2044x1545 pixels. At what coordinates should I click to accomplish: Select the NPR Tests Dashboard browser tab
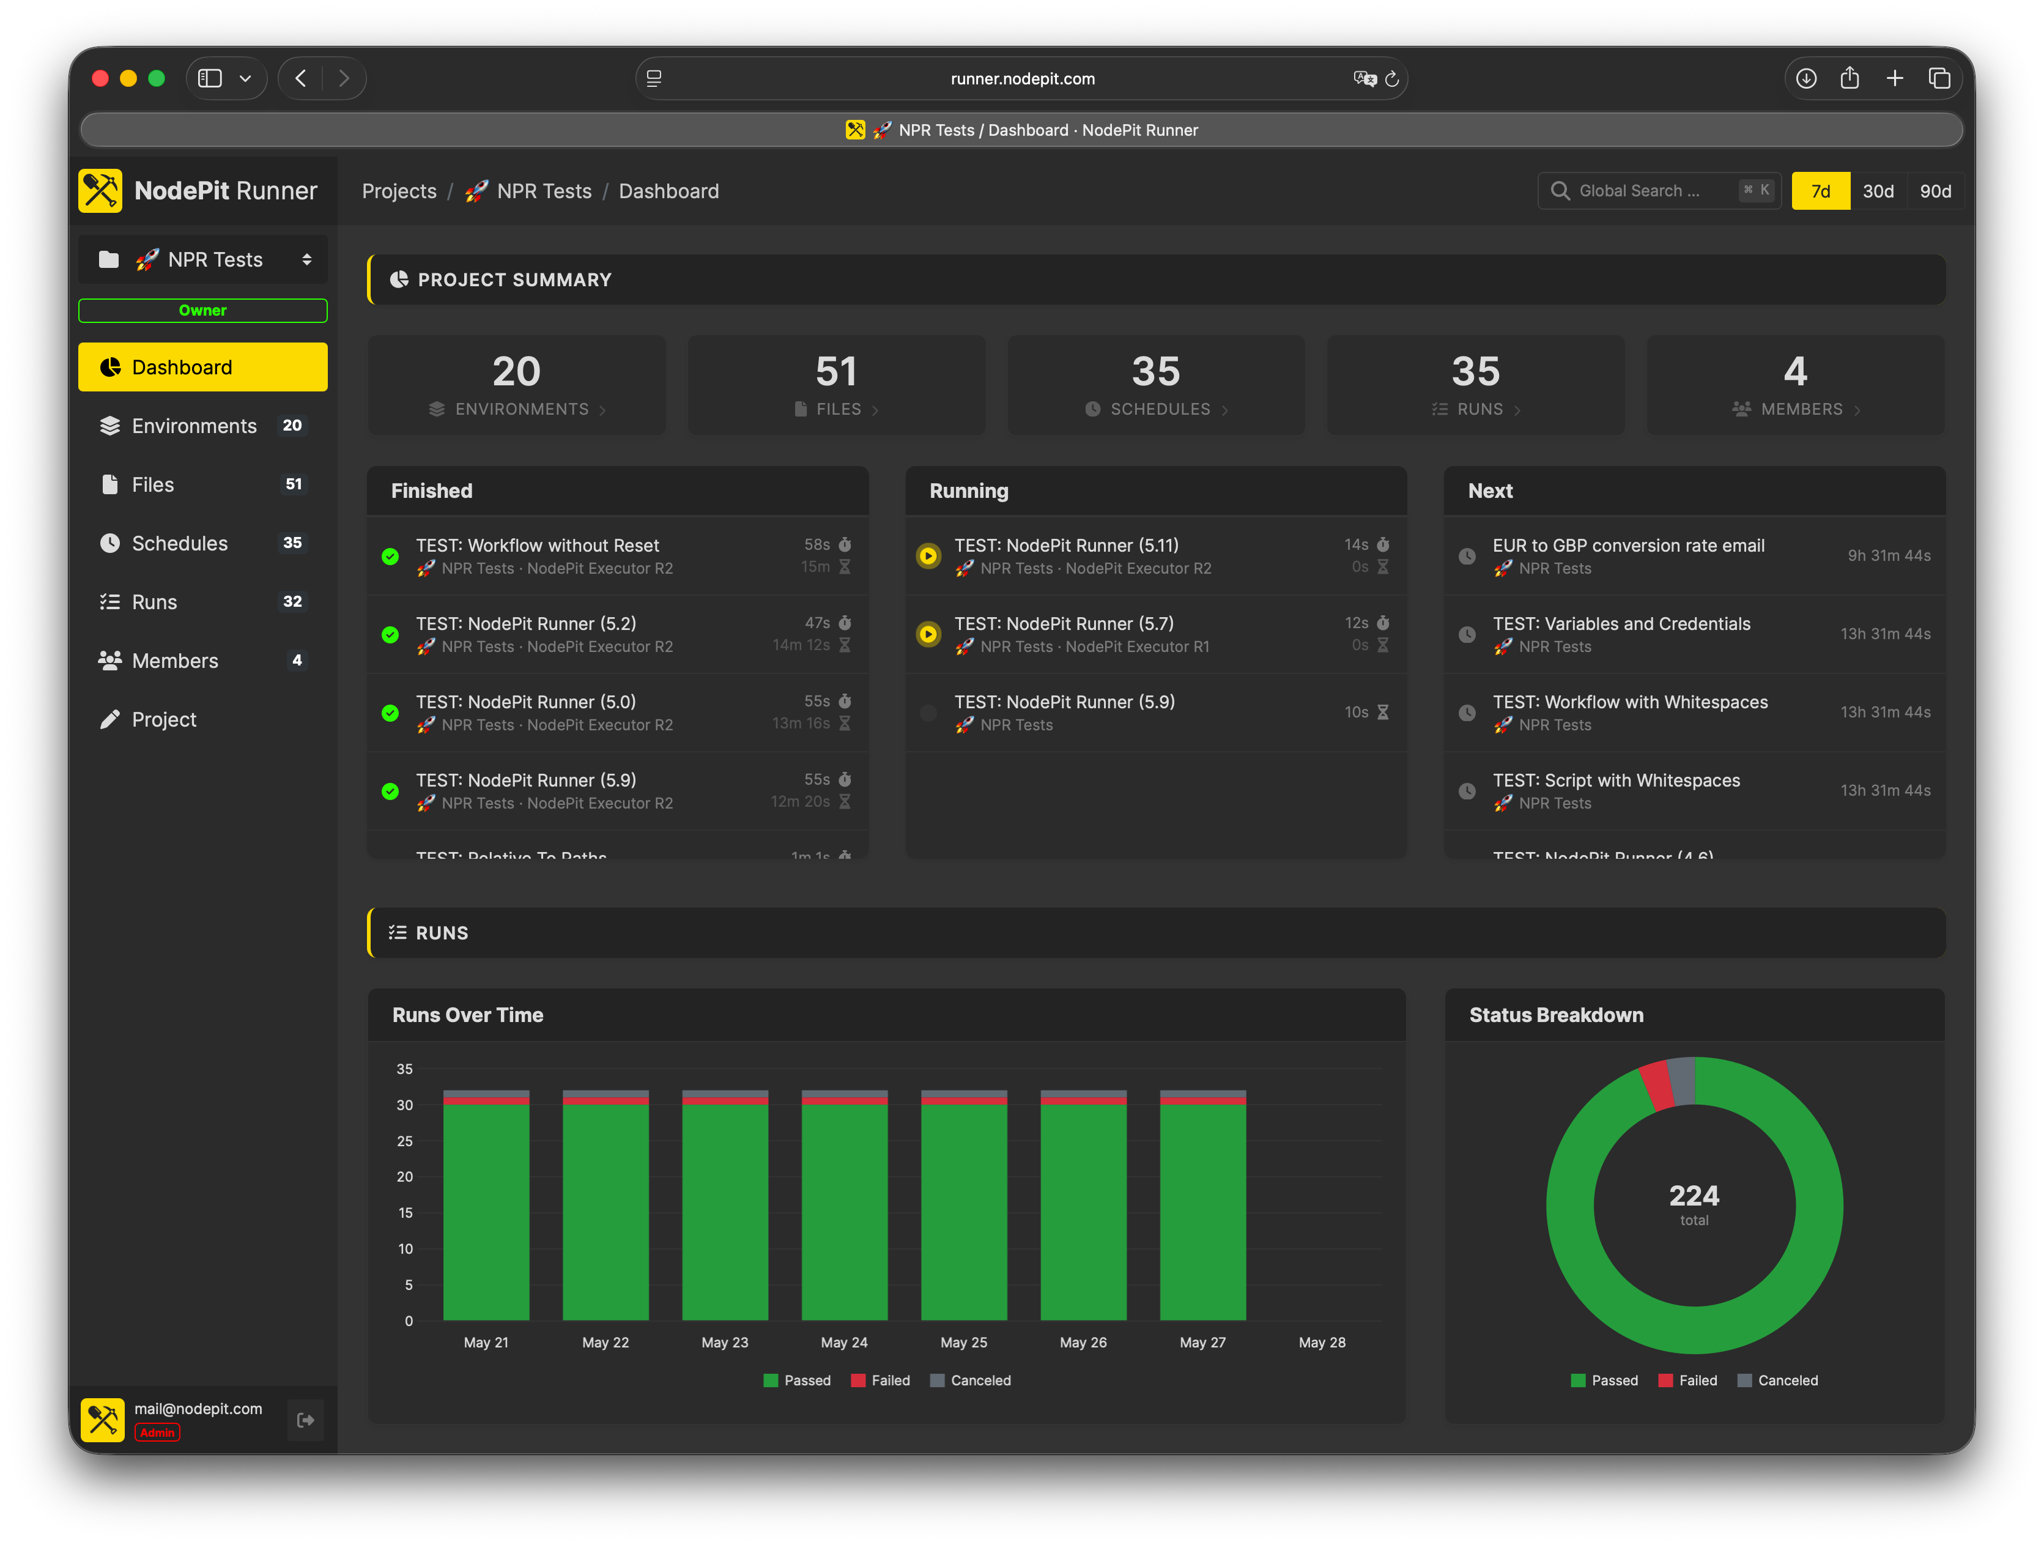tap(1022, 130)
